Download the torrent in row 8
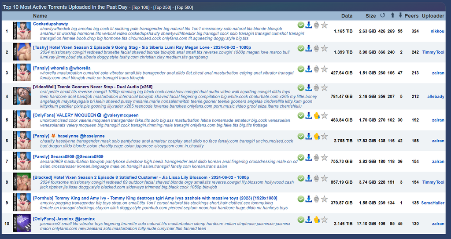451x239 pixels. 309,178
